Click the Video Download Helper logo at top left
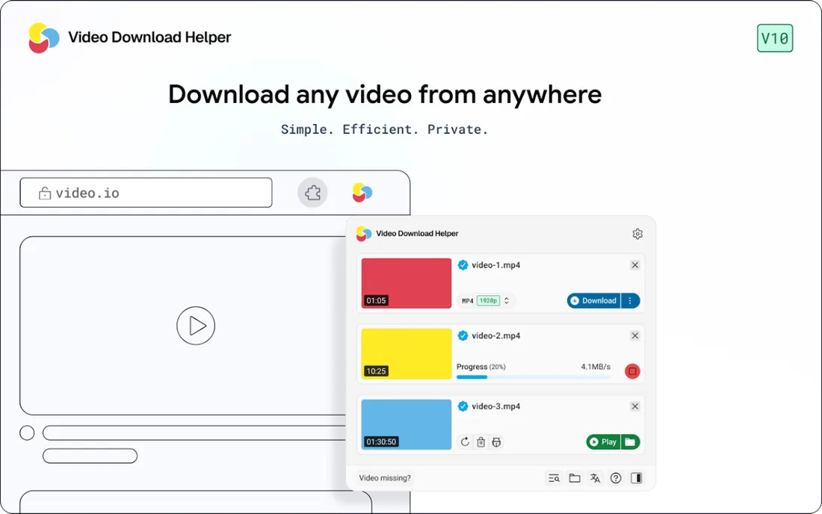The image size is (822, 514). (44, 37)
